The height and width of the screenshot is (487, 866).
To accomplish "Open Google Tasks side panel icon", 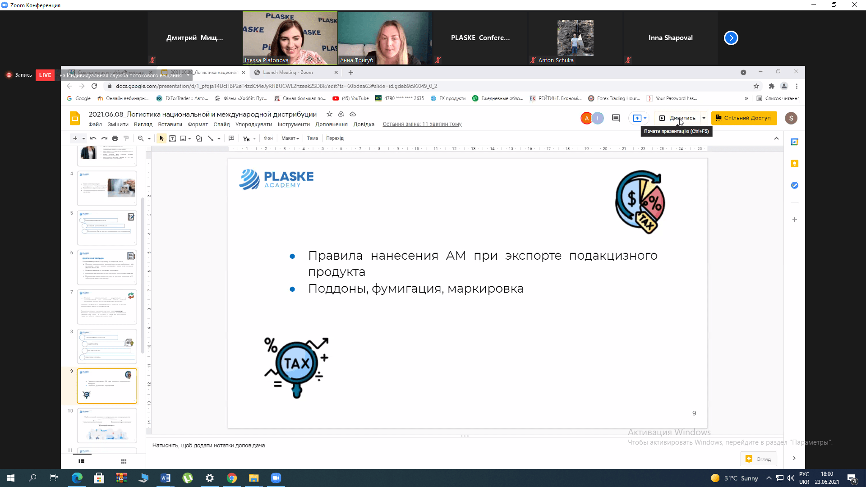I will [x=794, y=185].
